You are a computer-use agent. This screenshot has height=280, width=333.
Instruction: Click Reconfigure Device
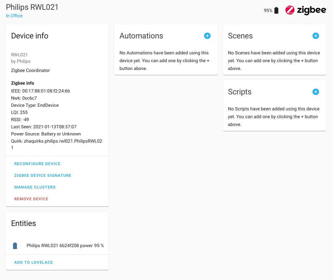(x=37, y=164)
